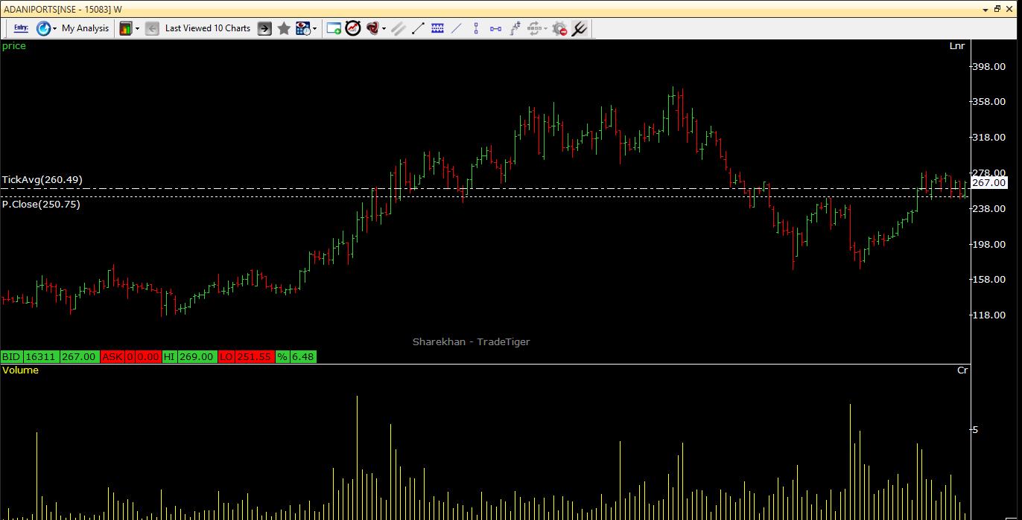Restore down the chart window
This screenshot has width=1022, height=520.
click(x=997, y=9)
